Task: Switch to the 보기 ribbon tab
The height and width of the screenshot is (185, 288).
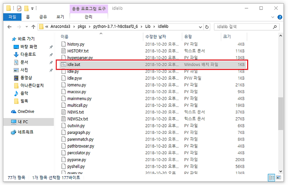Action: click(x=60, y=17)
